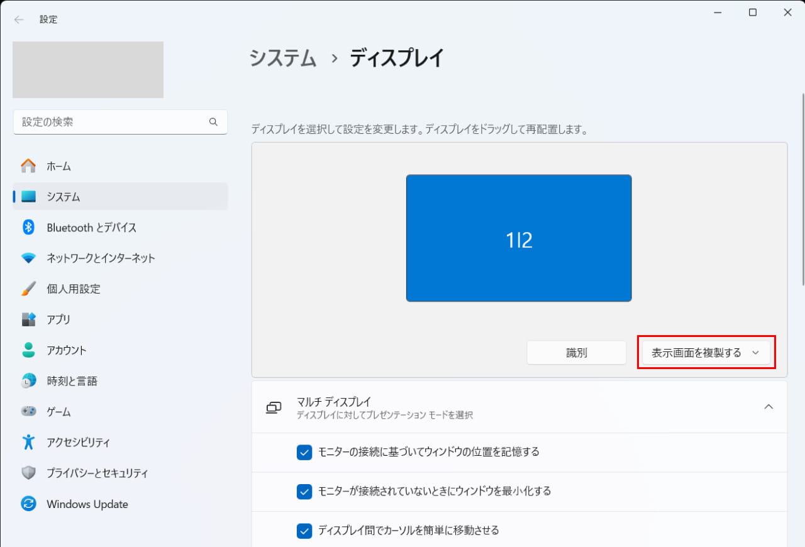Click the search magnifier icon
This screenshot has width=805, height=547.
(214, 122)
